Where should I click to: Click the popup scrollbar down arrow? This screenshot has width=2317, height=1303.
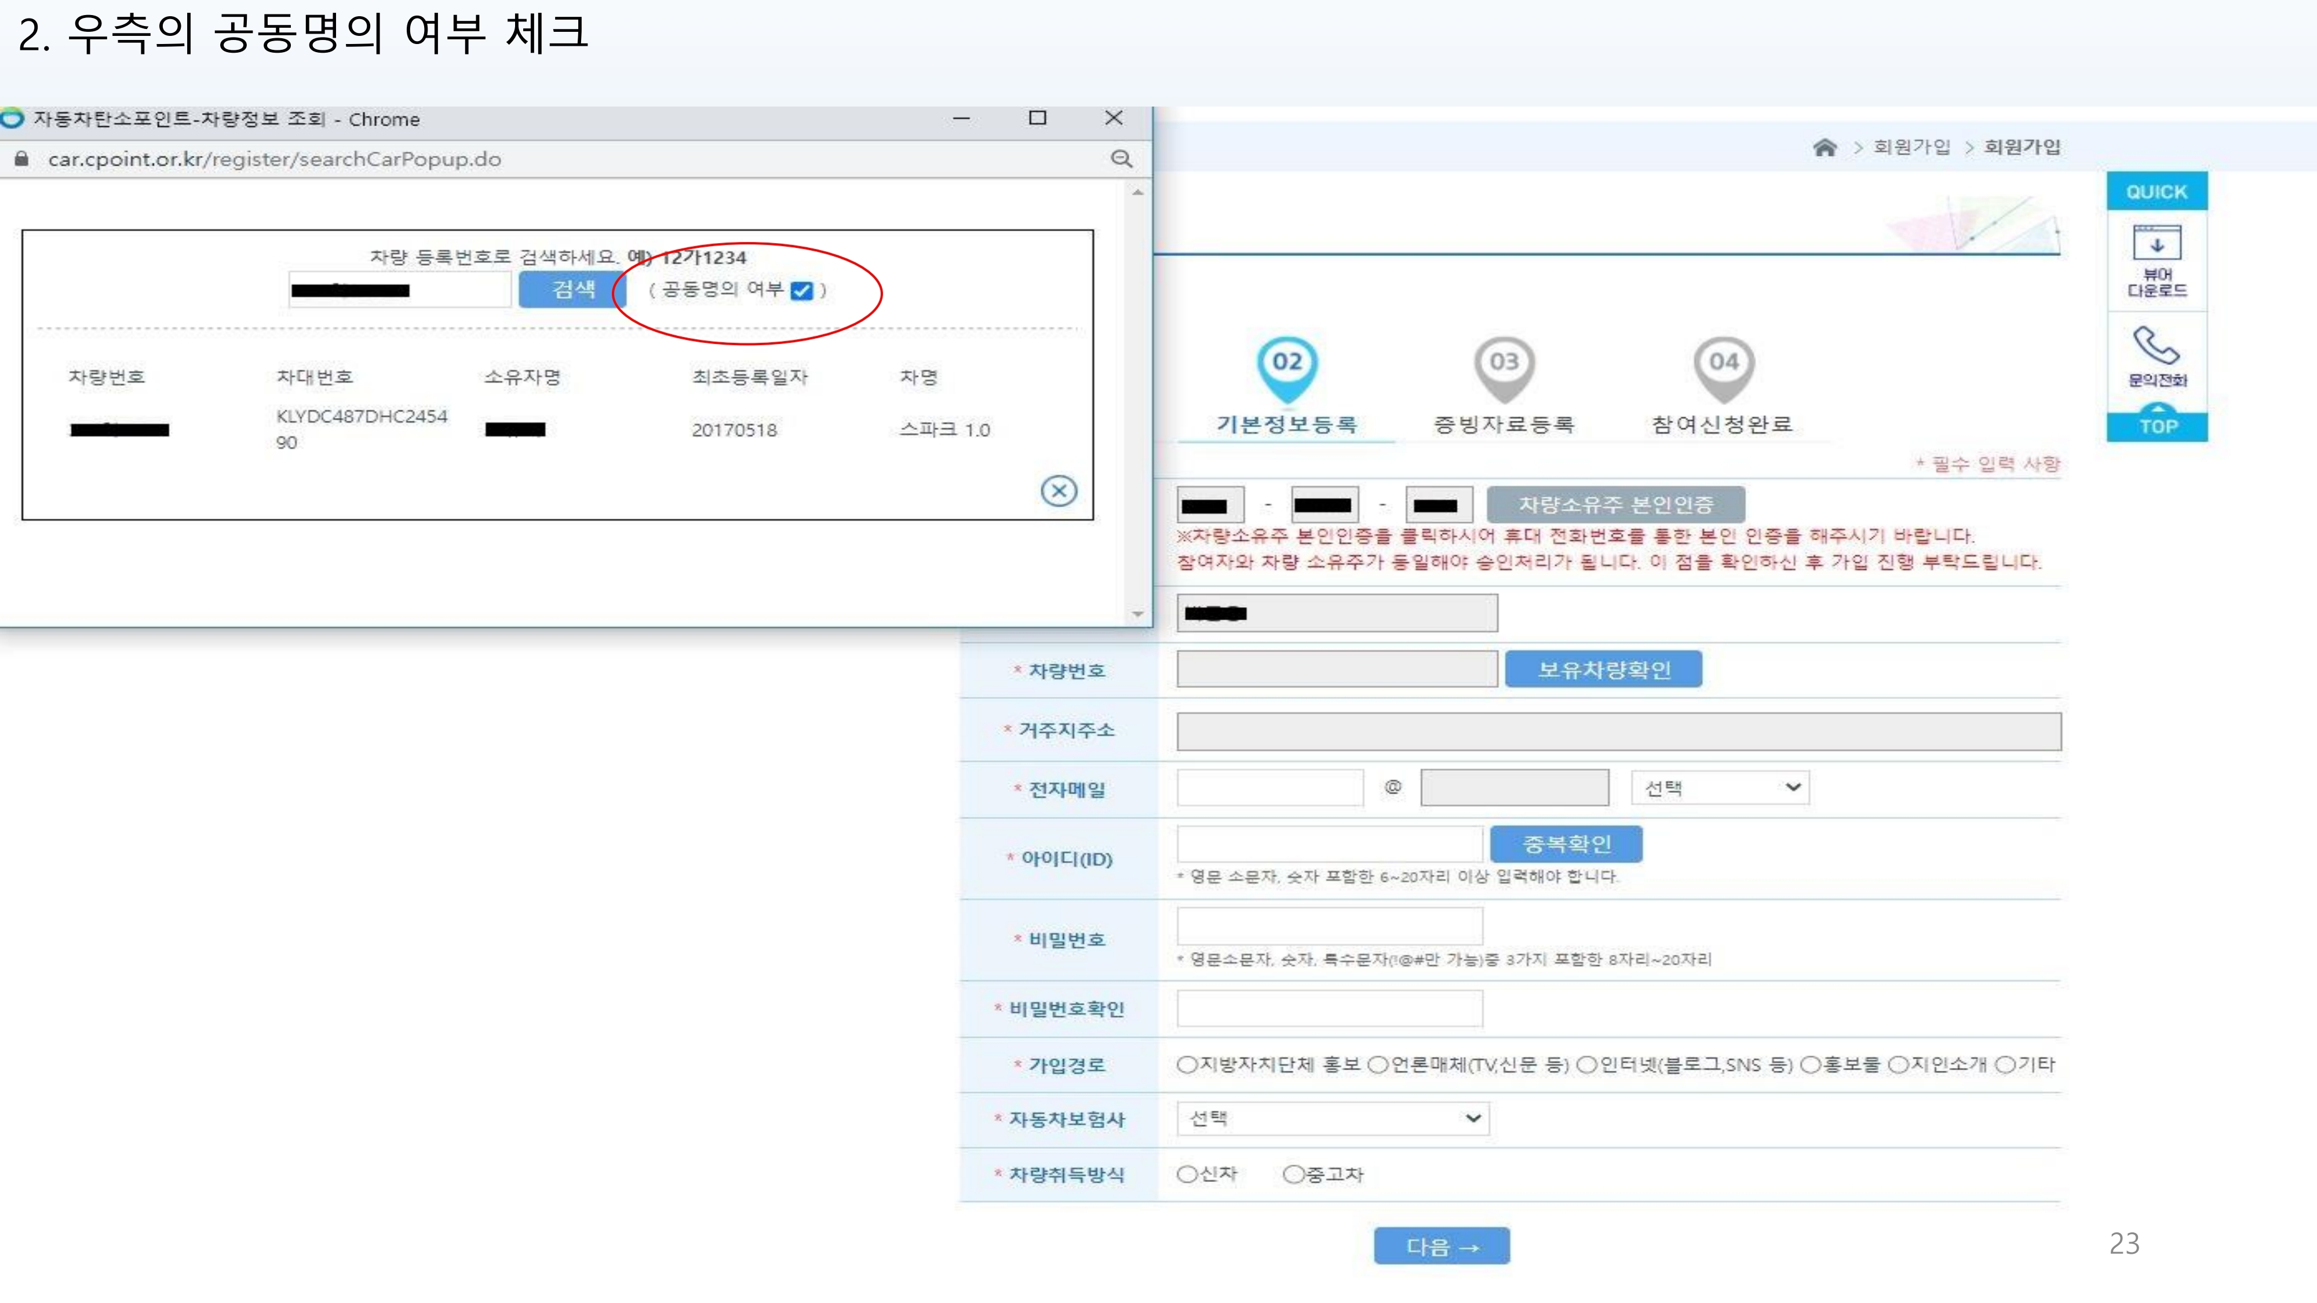[1138, 613]
